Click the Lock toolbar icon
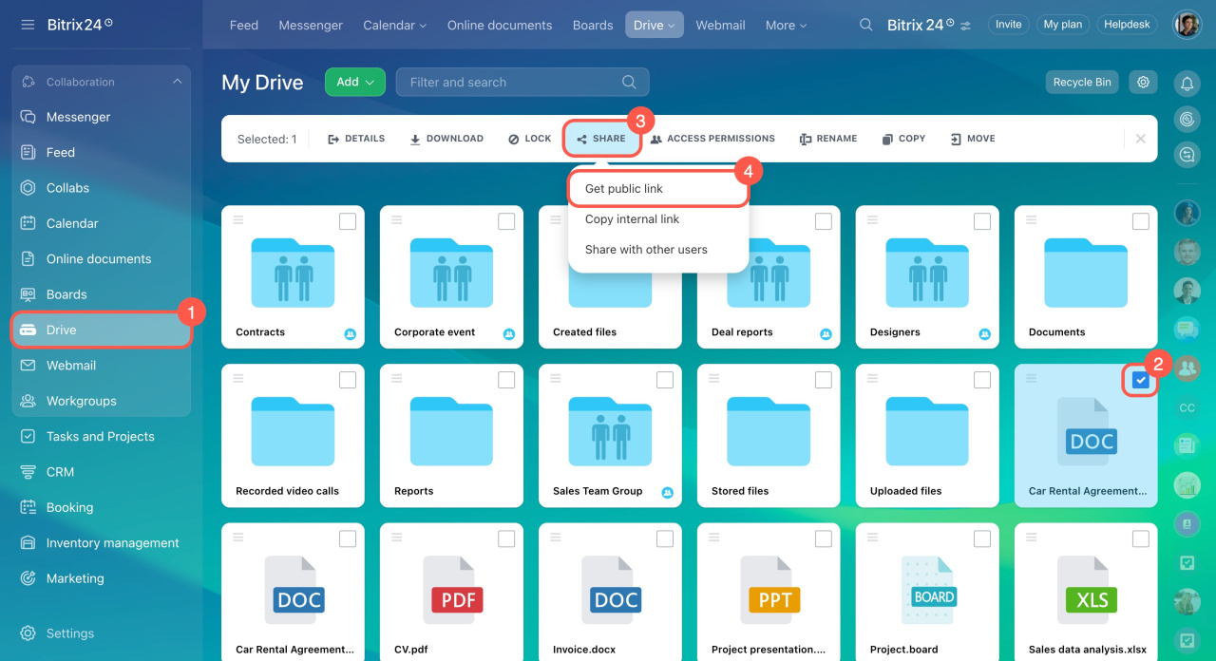This screenshot has height=661, width=1216. pyautogui.click(x=529, y=139)
